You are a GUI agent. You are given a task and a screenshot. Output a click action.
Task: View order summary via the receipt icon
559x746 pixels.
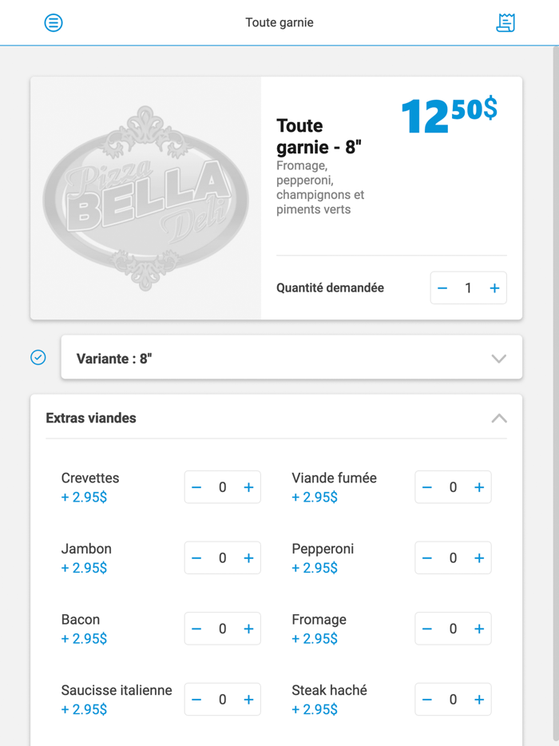point(505,22)
